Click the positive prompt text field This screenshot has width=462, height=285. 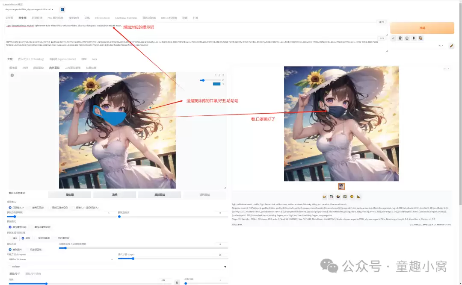pos(195,29)
